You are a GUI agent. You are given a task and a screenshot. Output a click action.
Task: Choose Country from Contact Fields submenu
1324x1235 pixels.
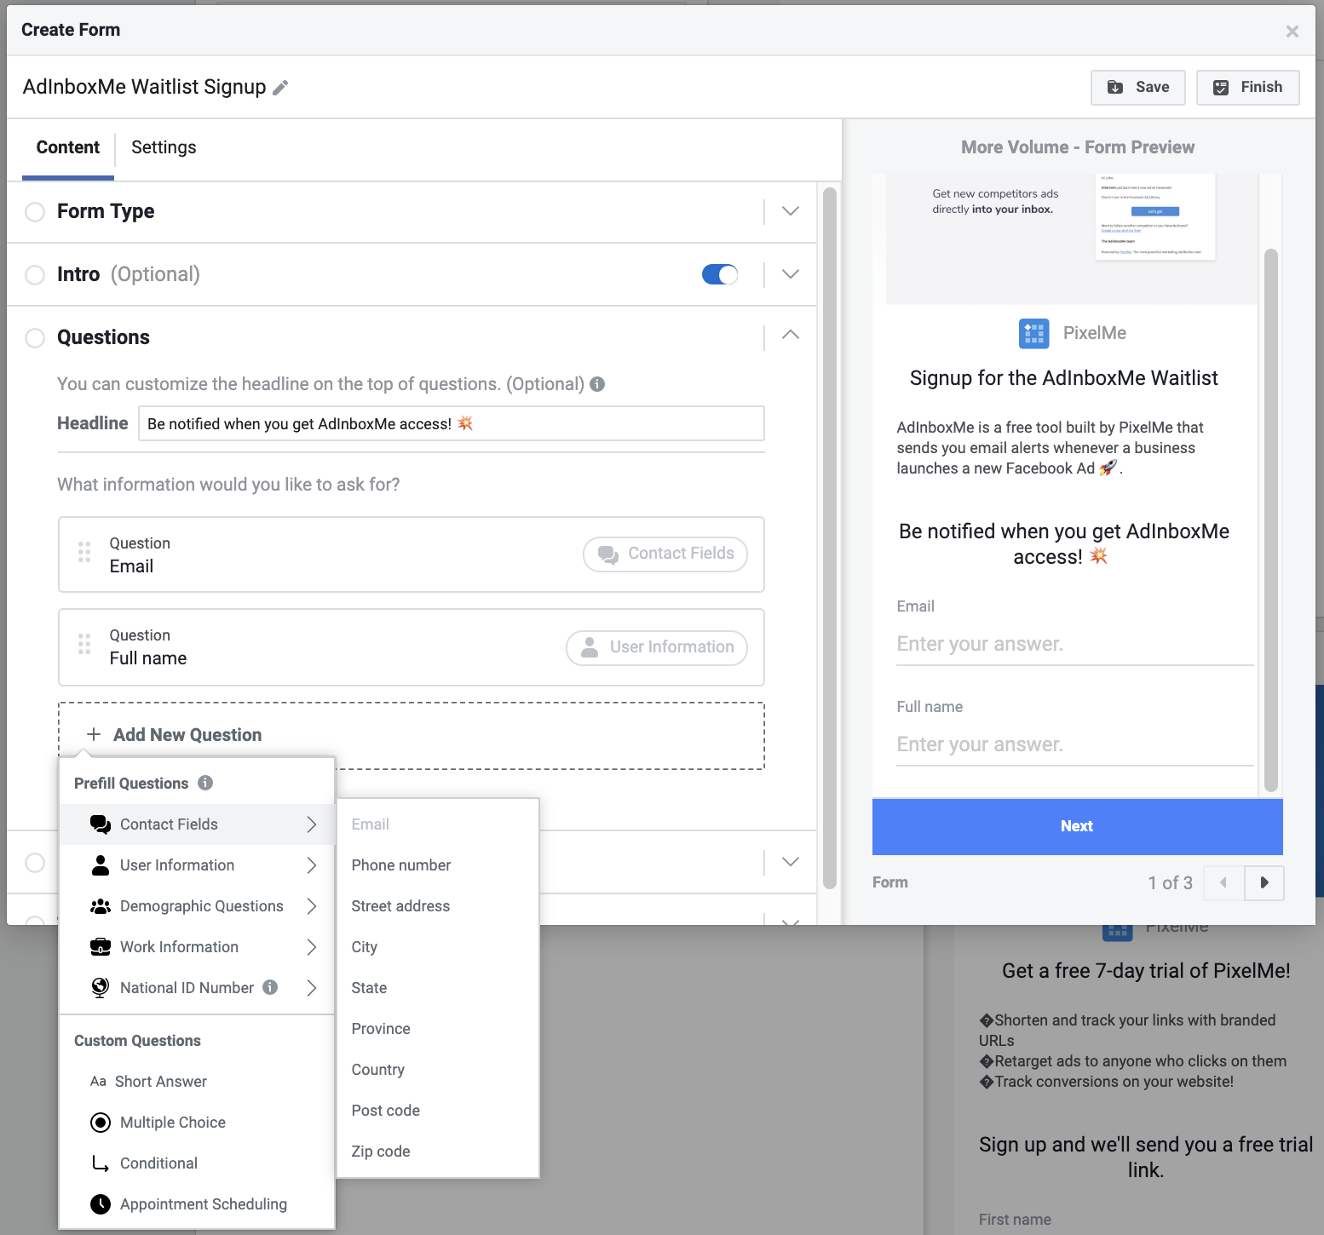(x=438, y=1070)
